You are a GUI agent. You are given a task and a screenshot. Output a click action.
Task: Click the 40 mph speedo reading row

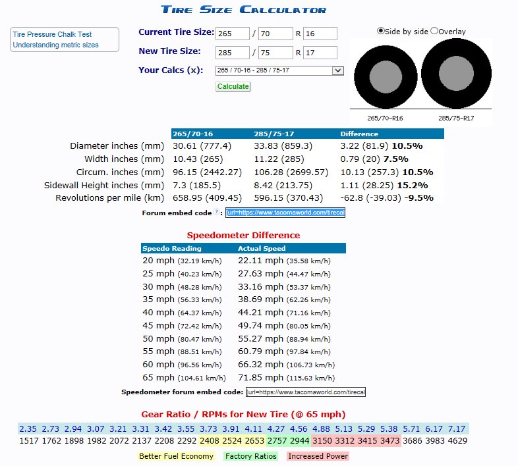182,313
